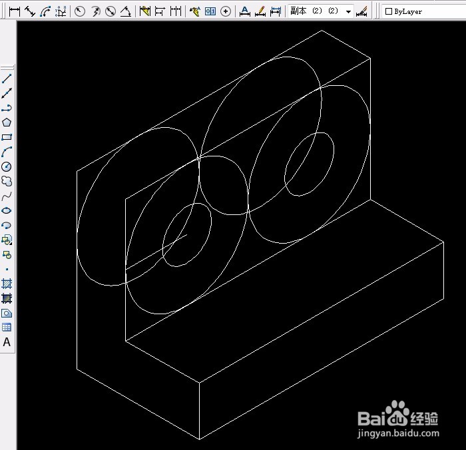Select the Arc tool

7,152
